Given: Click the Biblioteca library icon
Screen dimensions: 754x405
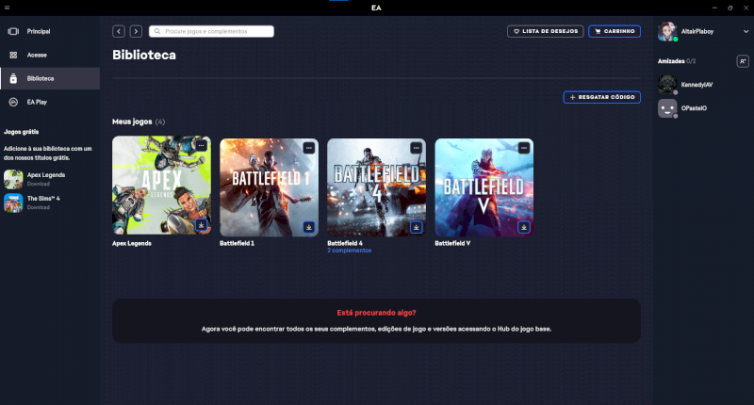Looking at the screenshot, I should click(13, 78).
